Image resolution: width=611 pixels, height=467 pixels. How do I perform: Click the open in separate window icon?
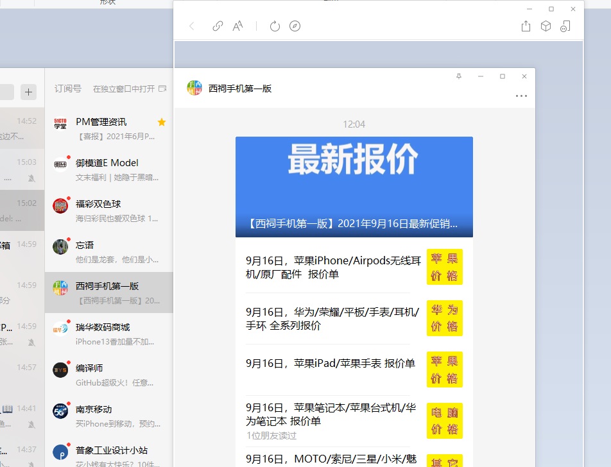tap(162, 89)
